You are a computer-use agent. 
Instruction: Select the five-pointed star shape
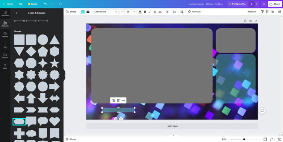coord(55,63)
